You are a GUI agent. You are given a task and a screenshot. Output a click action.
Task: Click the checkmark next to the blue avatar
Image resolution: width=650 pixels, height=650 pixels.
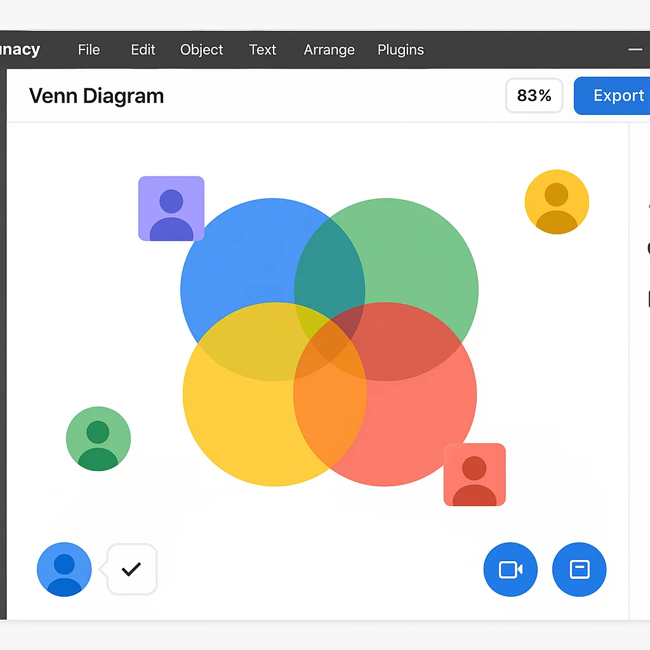click(131, 569)
